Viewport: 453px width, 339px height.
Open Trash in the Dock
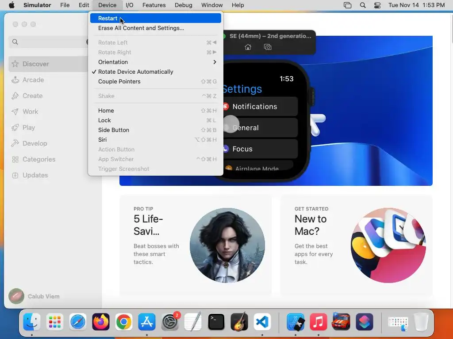pyautogui.click(x=421, y=321)
